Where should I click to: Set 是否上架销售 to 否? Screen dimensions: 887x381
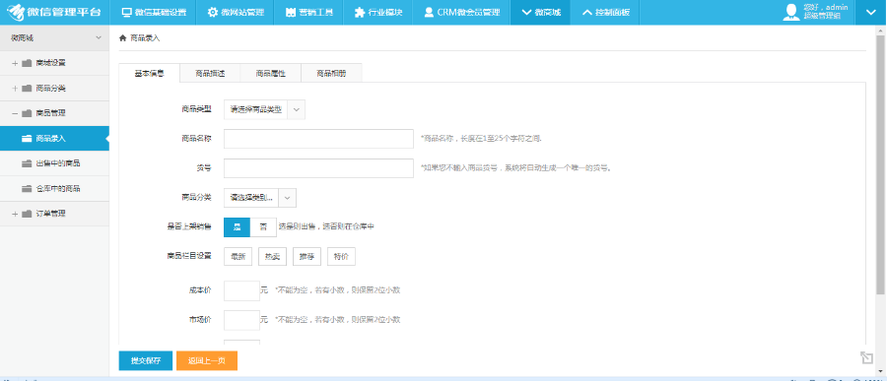(263, 226)
